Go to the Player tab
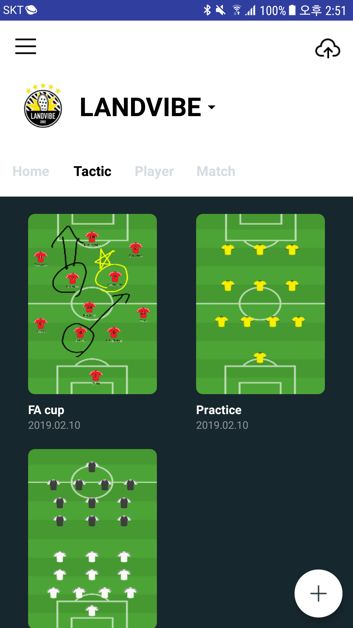Screen dimensions: 353x628 (x=154, y=171)
